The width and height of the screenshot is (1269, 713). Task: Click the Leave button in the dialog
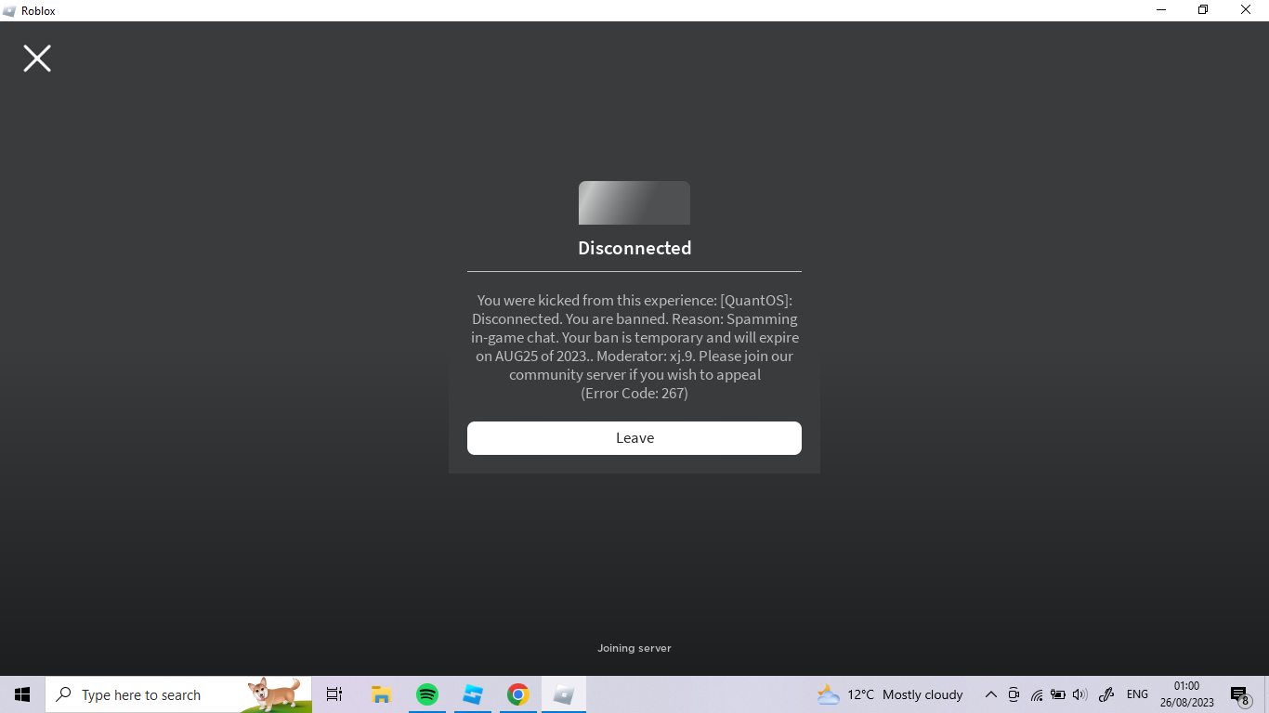tap(634, 438)
